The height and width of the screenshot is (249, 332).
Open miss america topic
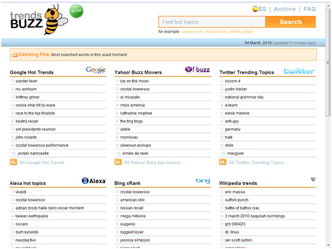pyautogui.click(x=133, y=105)
